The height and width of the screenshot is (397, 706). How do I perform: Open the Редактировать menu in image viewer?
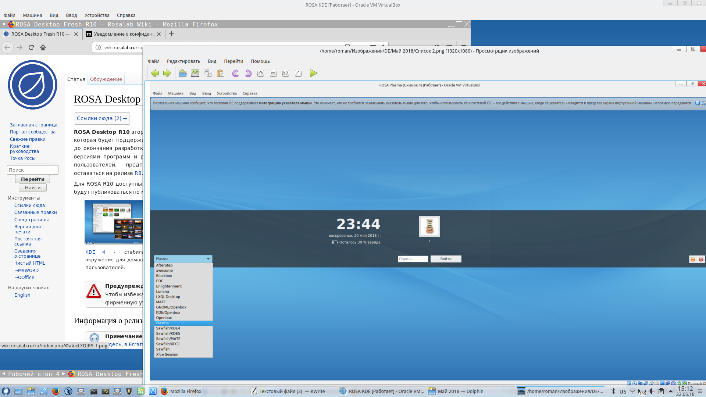pos(183,61)
